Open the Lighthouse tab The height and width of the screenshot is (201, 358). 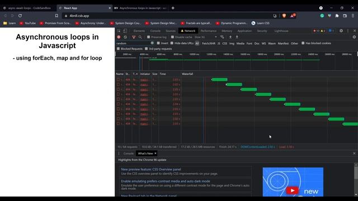click(x=281, y=31)
